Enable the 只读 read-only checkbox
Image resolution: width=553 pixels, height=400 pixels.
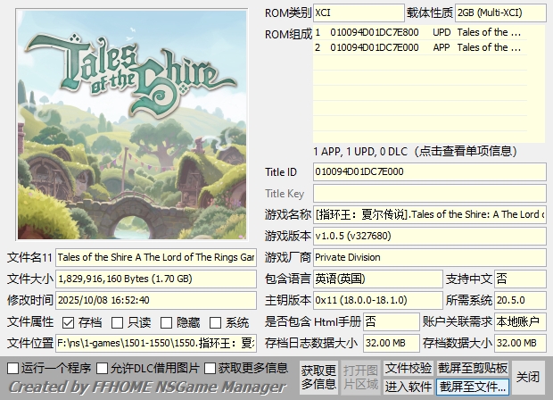click(120, 322)
